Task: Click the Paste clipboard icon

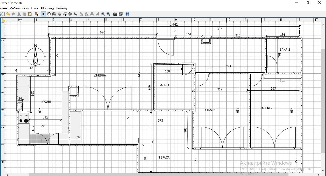Action: click(x=30, y=14)
